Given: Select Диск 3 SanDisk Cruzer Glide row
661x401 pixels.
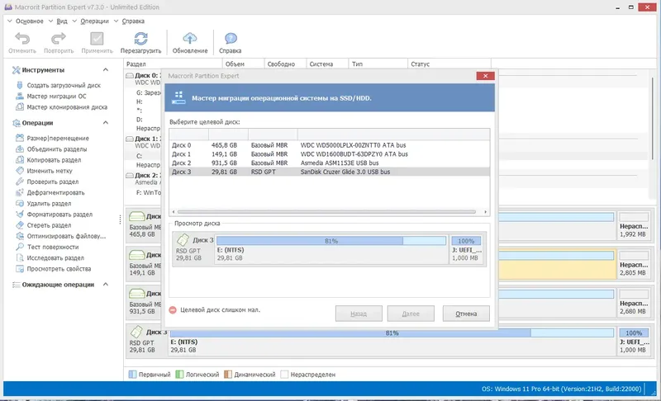Looking at the screenshot, I should pyautogui.click(x=329, y=172).
